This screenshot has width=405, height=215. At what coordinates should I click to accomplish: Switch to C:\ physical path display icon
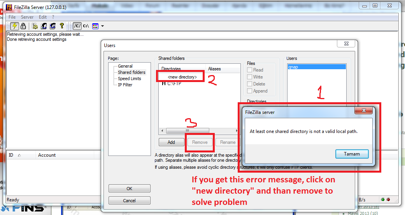86,26
